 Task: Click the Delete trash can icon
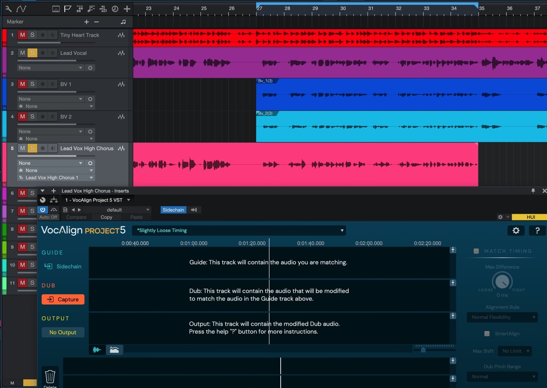50,376
